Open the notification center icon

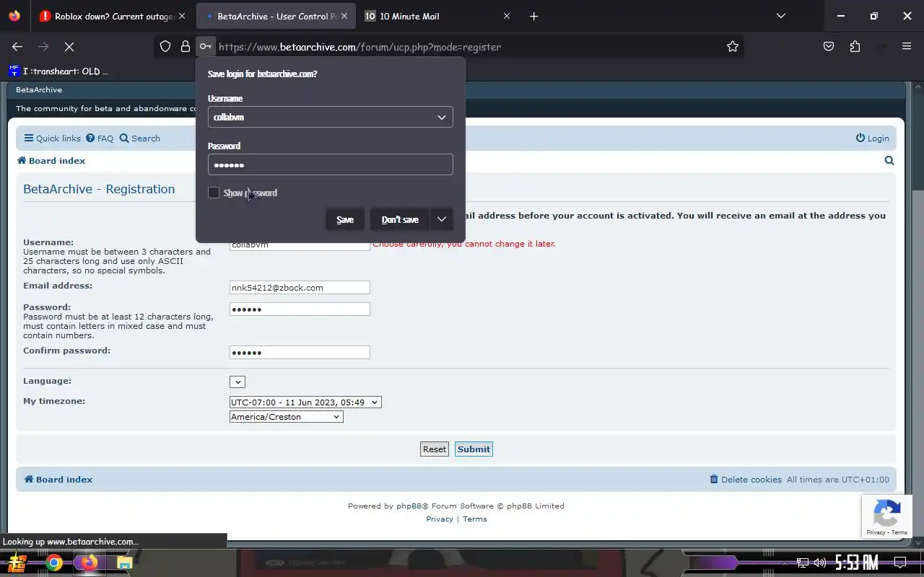pos(900,563)
